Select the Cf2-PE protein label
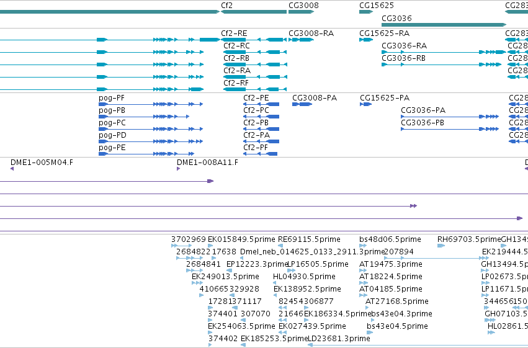Viewport: 528px width, 348px height. click(256, 98)
